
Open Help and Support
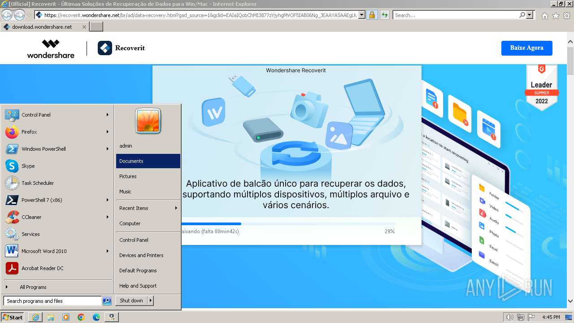coord(148,286)
